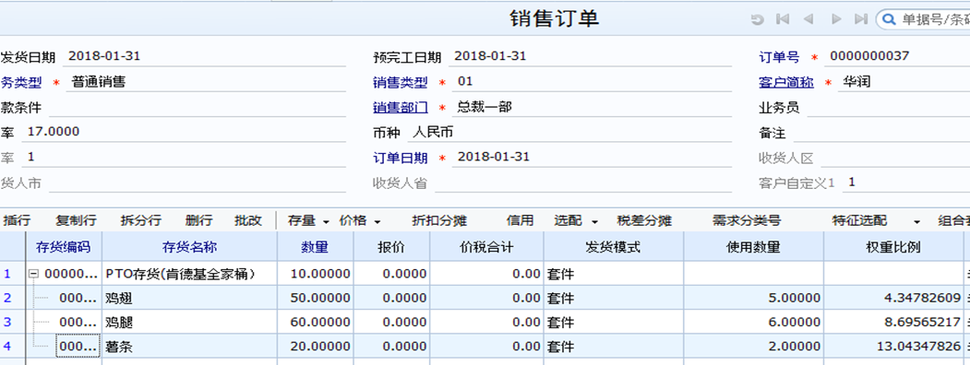Select row number 1 header
The height and width of the screenshot is (365, 970).
[x=12, y=274]
